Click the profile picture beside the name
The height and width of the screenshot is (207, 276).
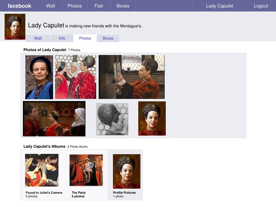point(15,27)
